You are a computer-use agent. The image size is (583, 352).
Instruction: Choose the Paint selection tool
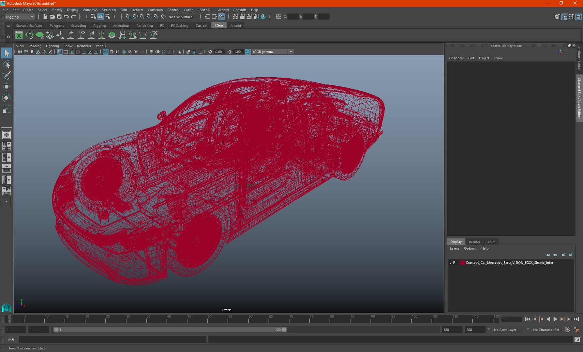pyautogui.click(x=6, y=75)
